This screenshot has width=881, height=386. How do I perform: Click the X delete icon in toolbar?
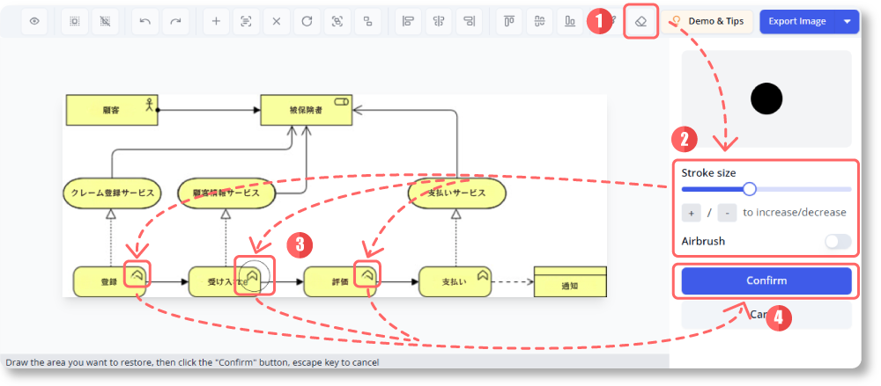click(277, 21)
